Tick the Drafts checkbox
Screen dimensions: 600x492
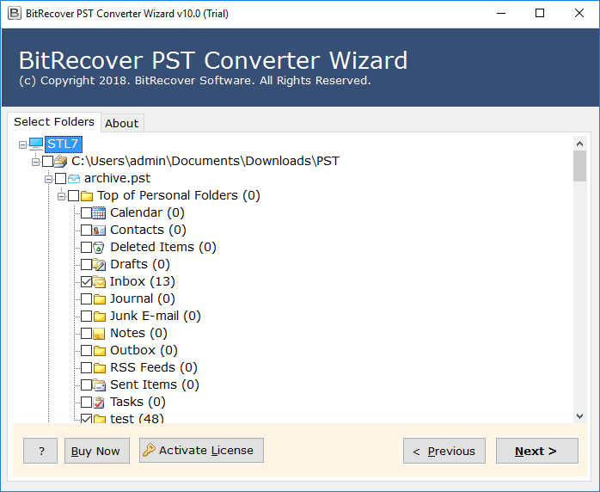tap(87, 265)
